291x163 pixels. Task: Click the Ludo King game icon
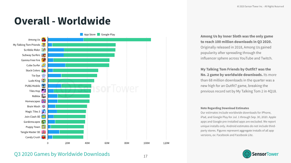click(44, 80)
